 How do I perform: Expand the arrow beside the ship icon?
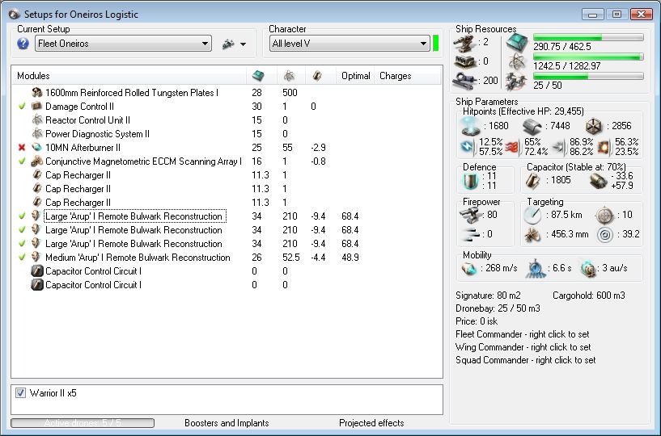click(x=244, y=44)
